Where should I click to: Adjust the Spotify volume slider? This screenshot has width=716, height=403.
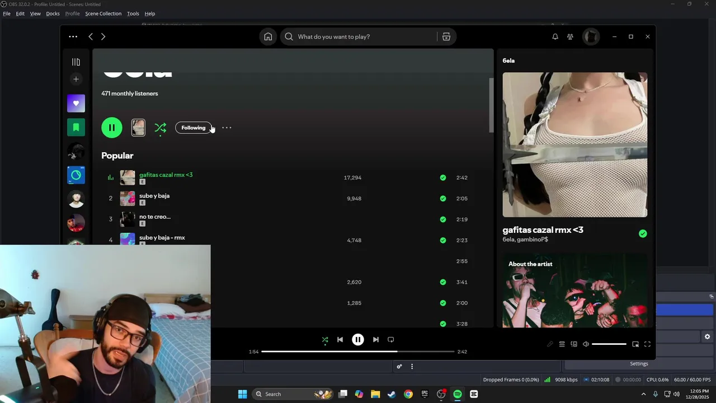[609, 344]
